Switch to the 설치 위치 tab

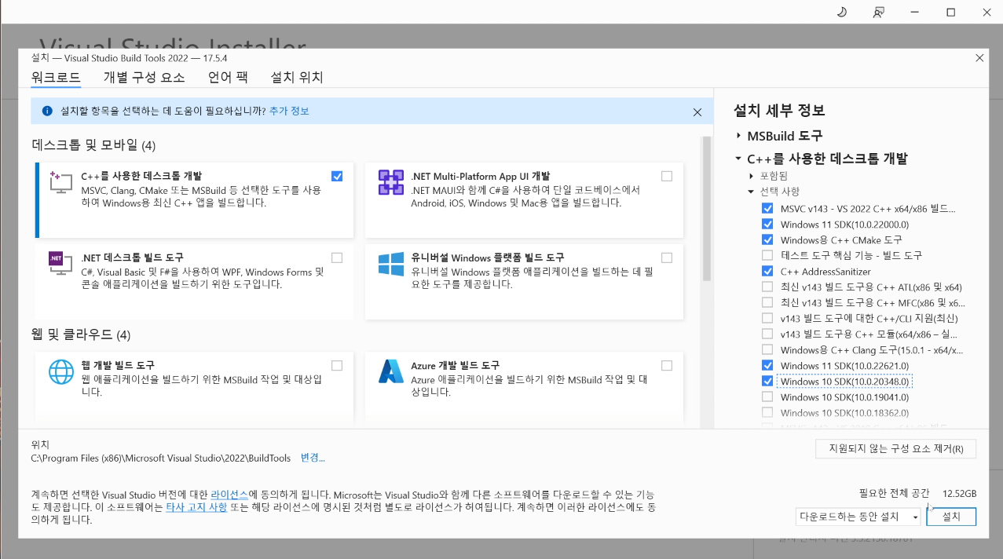[297, 78]
